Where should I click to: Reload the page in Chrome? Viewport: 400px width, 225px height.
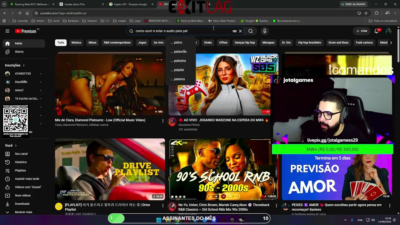[20, 13]
